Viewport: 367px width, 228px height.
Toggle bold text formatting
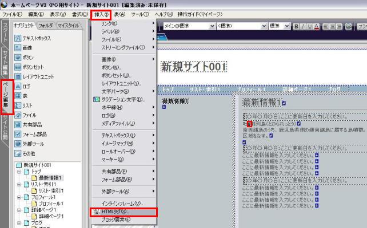point(296,26)
